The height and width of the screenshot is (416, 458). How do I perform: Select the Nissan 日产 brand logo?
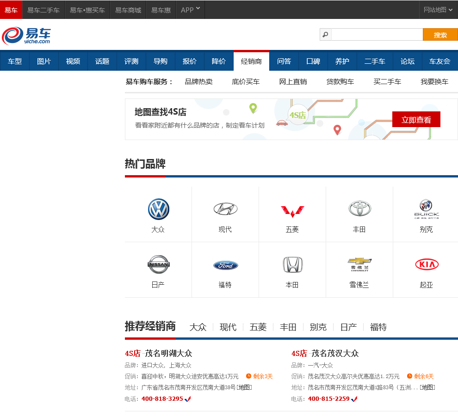click(x=159, y=264)
